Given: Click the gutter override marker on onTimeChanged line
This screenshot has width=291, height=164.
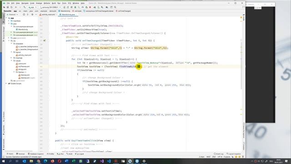Looking at the screenshot, I should tap(45, 41).
